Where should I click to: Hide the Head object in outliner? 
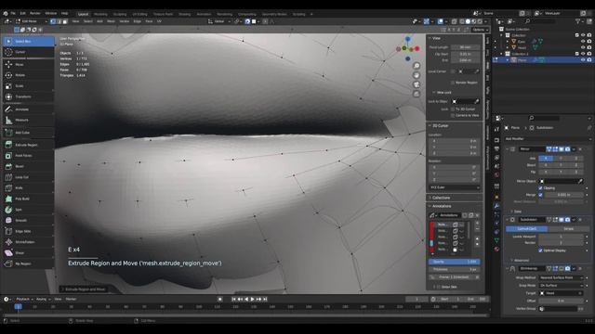click(x=583, y=47)
